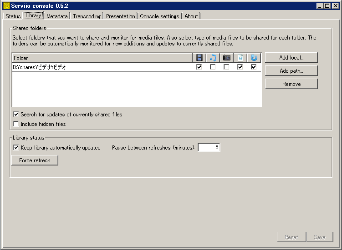Enable audio sharing for the shared folder
Image resolution: width=342 pixels, height=250 pixels.
pos(213,67)
